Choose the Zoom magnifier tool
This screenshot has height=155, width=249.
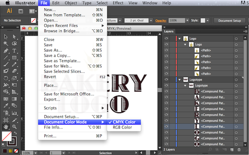(14, 127)
